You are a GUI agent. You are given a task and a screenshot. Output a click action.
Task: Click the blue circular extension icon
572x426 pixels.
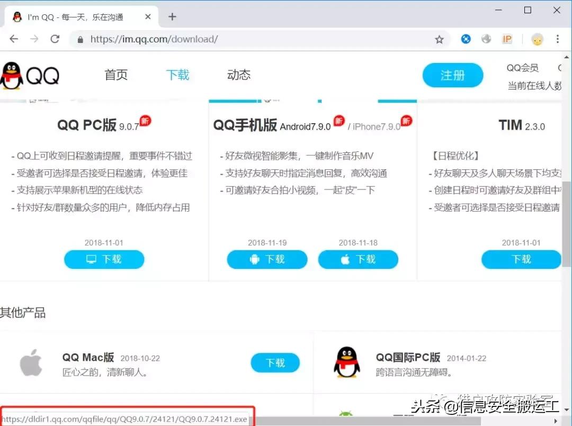coord(466,39)
